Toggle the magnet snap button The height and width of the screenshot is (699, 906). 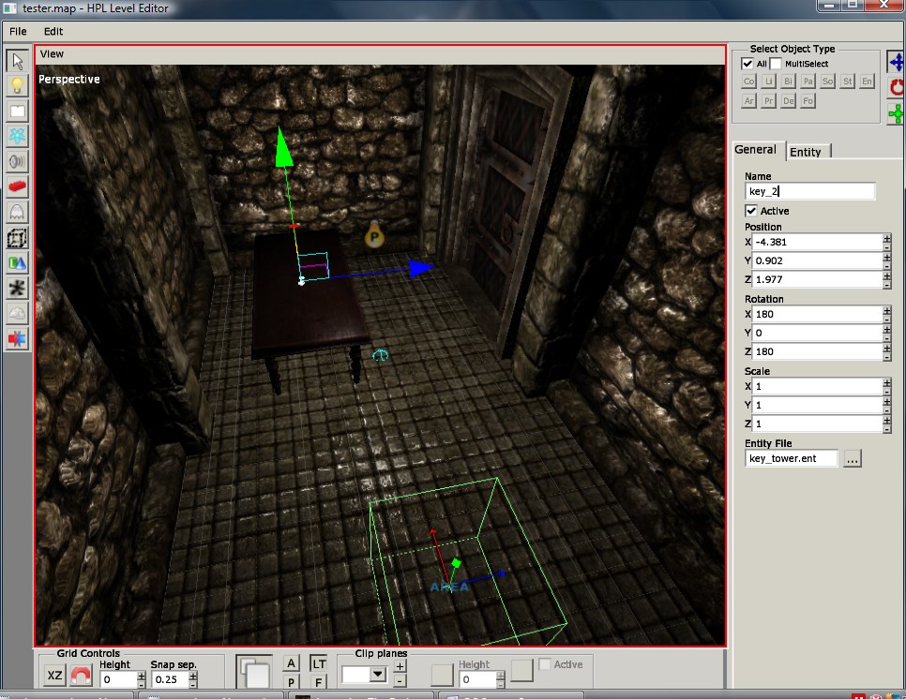coord(82,677)
